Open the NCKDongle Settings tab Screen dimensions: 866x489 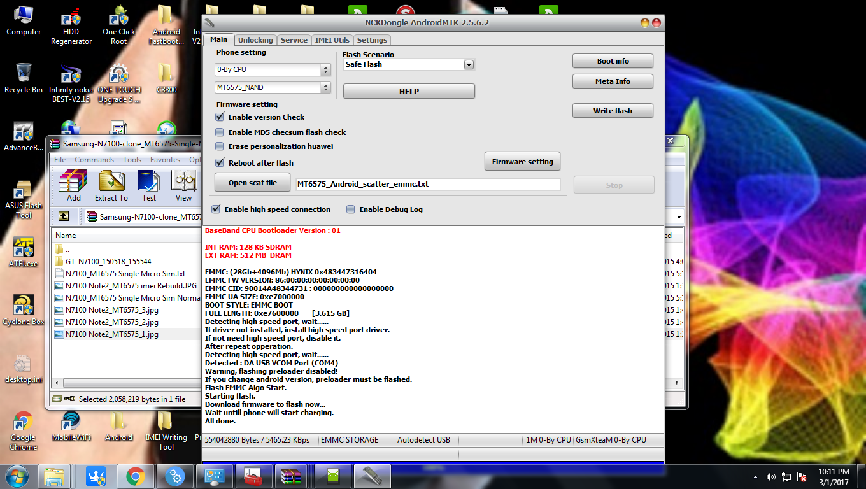[x=373, y=40]
